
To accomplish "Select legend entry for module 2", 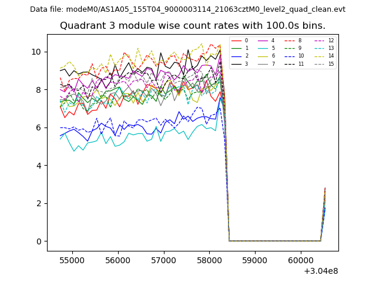I will pos(237,56).
